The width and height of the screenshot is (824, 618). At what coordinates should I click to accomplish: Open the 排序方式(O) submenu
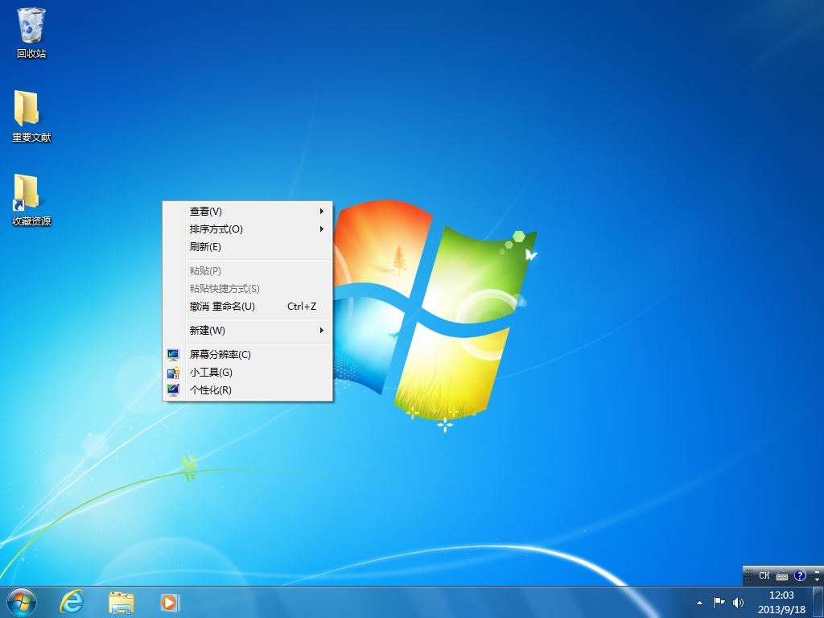point(248,229)
